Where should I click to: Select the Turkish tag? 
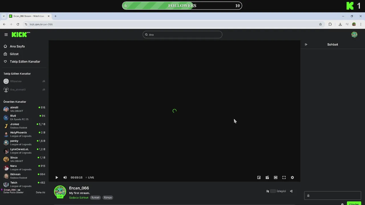point(96,198)
